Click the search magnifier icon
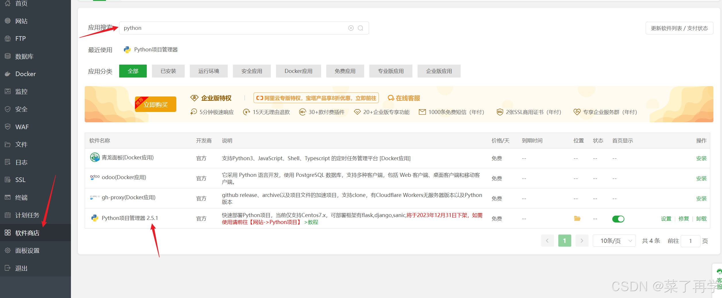The height and width of the screenshot is (298, 722). (360, 28)
